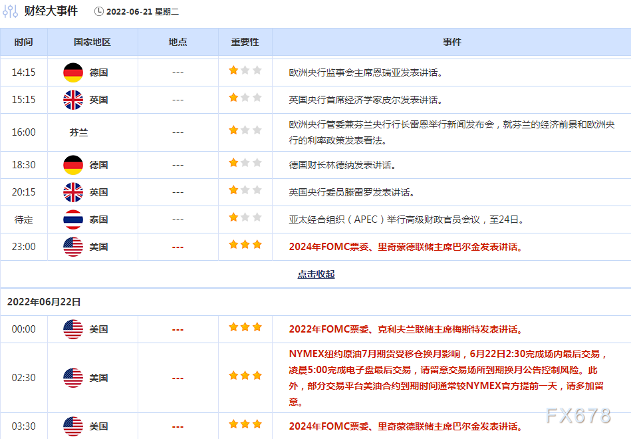631x439 pixels.
Task: Click the filter sliders icon beside 财经大事件
Action: 10,11
